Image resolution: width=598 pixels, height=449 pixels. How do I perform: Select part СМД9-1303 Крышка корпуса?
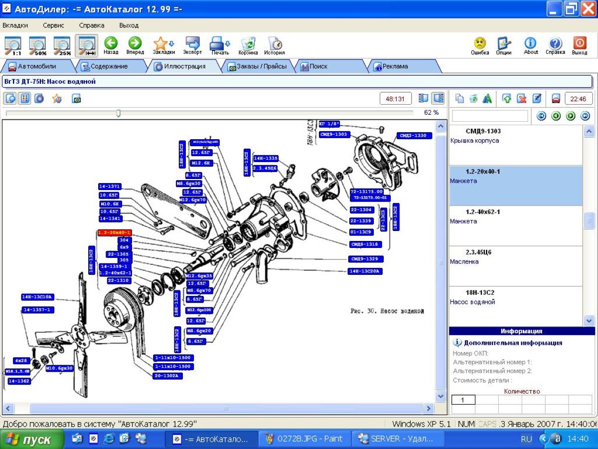click(x=516, y=145)
